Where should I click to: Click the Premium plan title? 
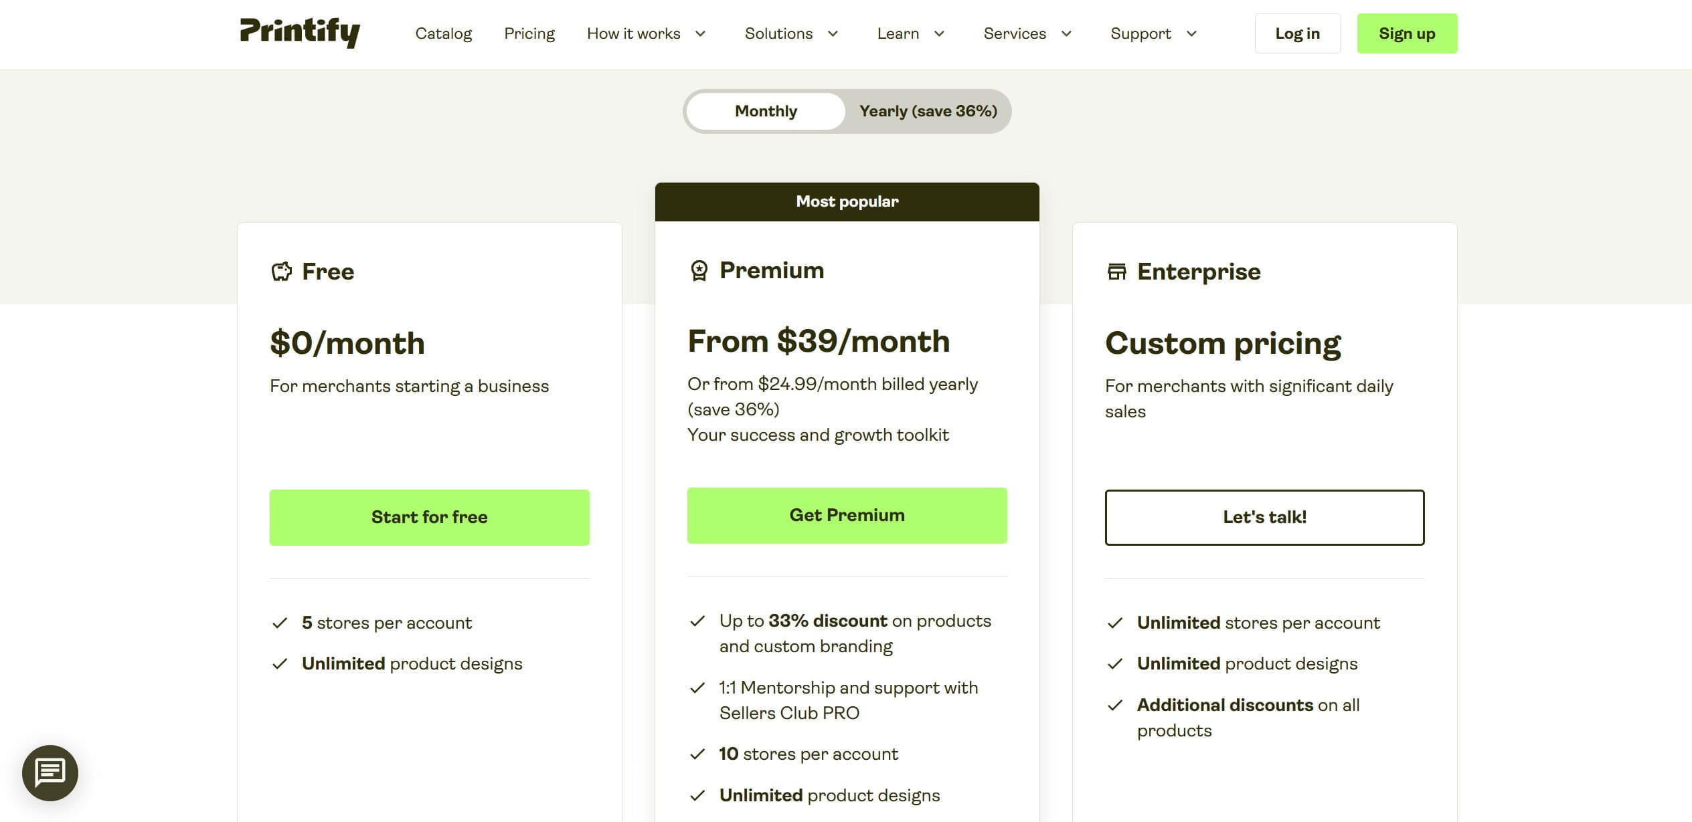click(772, 270)
